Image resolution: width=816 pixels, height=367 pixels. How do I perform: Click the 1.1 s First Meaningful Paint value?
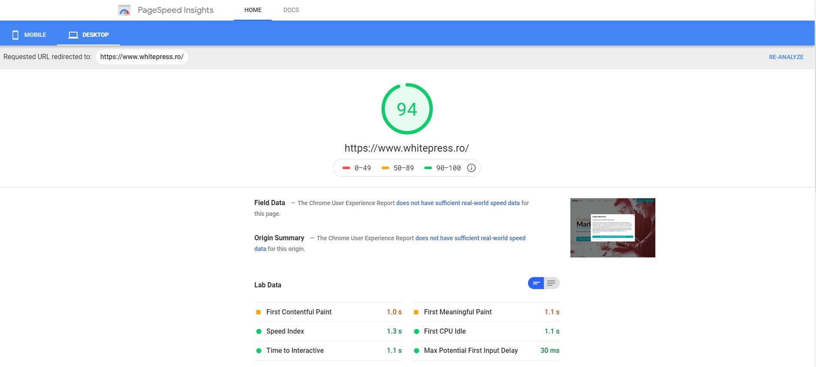[x=552, y=312]
